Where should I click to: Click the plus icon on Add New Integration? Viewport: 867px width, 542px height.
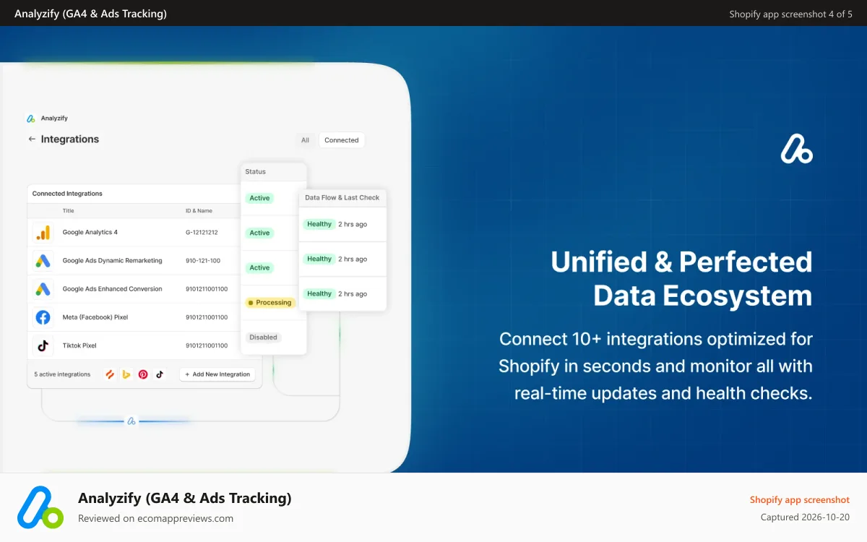click(187, 374)
